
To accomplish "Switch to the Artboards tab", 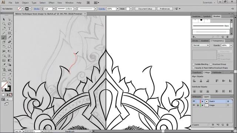I will pos(197,97).
